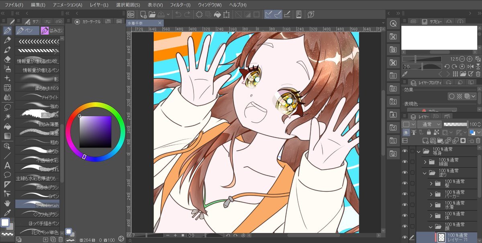The width and height of the screenshot is (482, 243).
Task: Hide the 髪 layer folder visibility eye
Action: click(404, 183)
